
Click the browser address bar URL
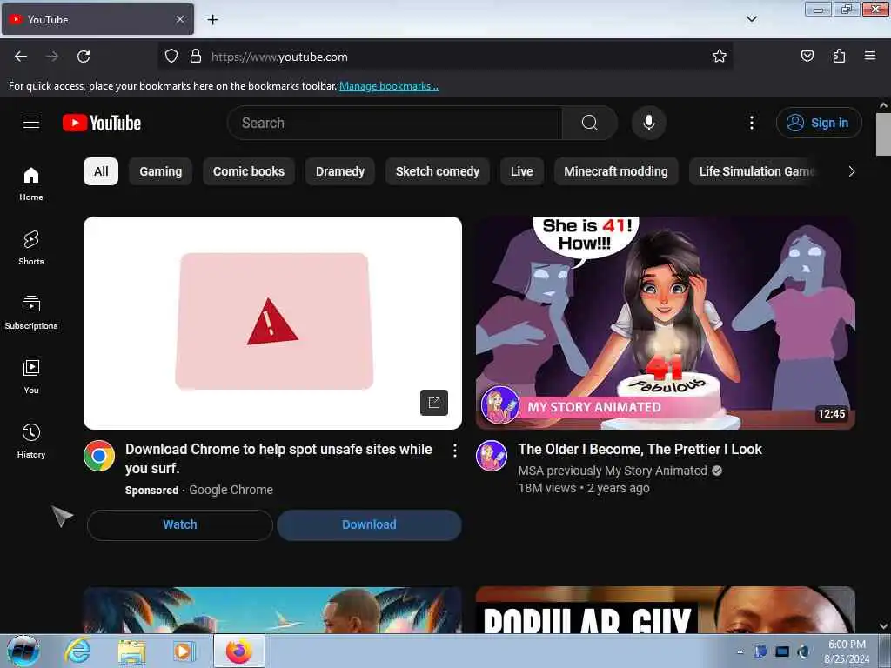click(x=279, y=57)
